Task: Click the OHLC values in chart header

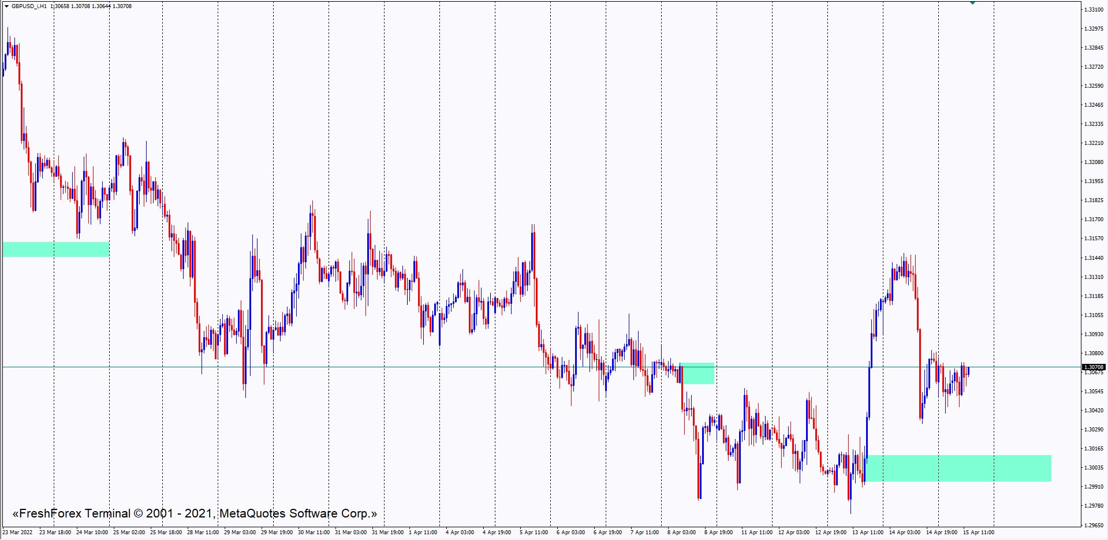Action: pos(91,6)
